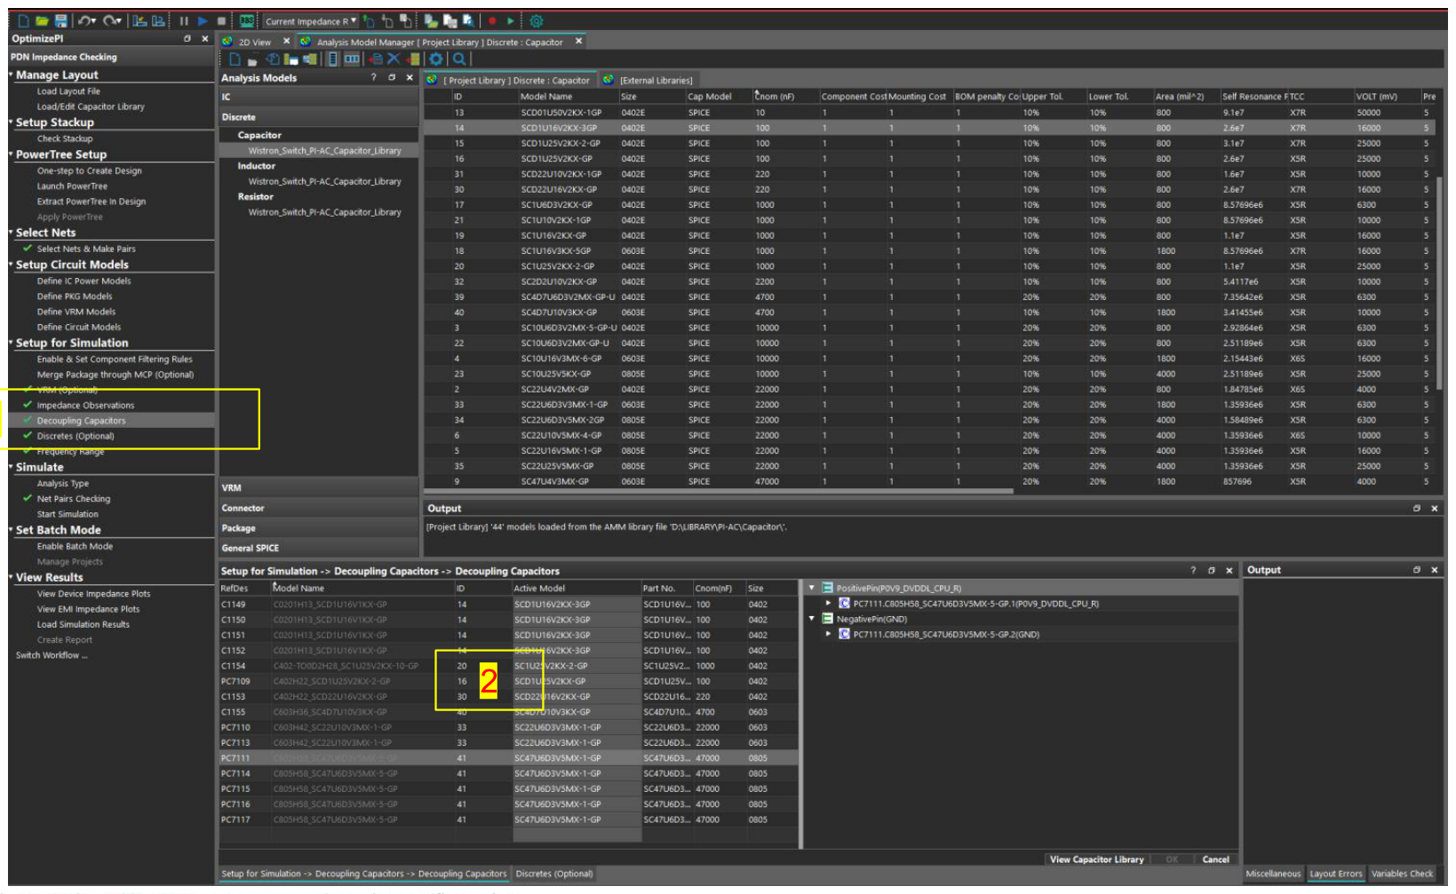Click the capacitor table vertical scrollbar
The width and height of the screenshot is (1456, 894).
(1439, 284)
